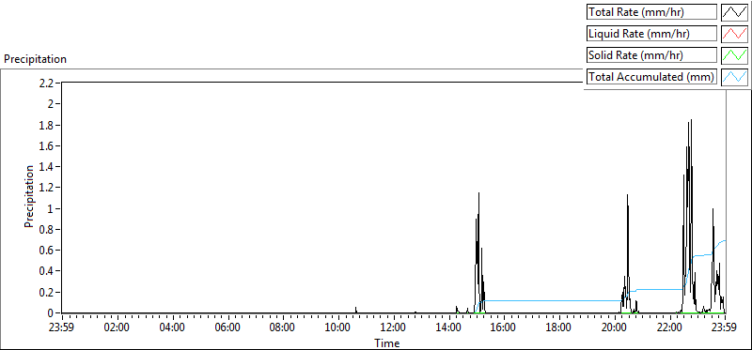Click the vertical 'Precipitation' y-axis label

coord(29,196)
